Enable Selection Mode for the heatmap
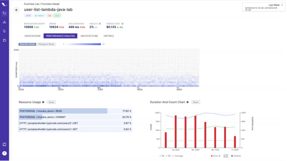The width and height of the screenshot is (287, 161). [27, 44]
